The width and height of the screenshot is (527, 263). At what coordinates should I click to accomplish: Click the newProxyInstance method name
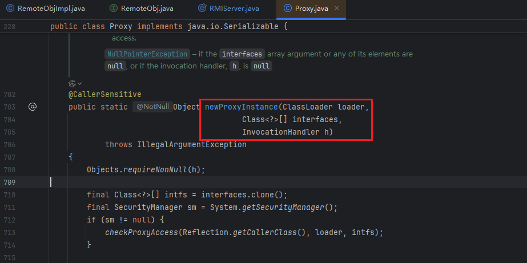[242, 107]
